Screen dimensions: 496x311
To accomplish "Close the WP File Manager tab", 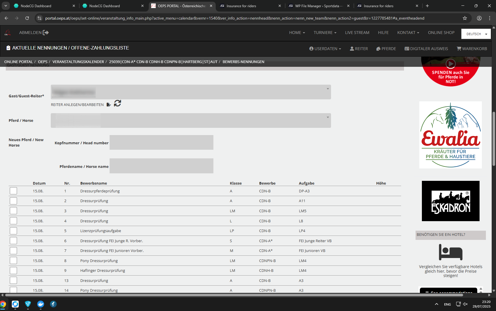I will click(348, 6).
